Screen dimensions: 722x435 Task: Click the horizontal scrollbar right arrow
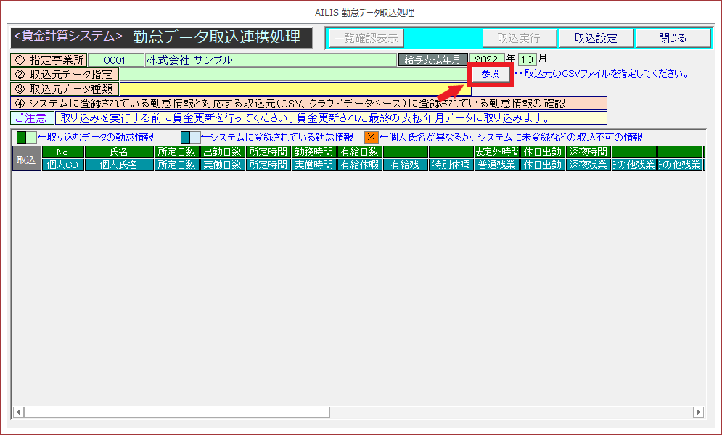(x=698, y=412)
